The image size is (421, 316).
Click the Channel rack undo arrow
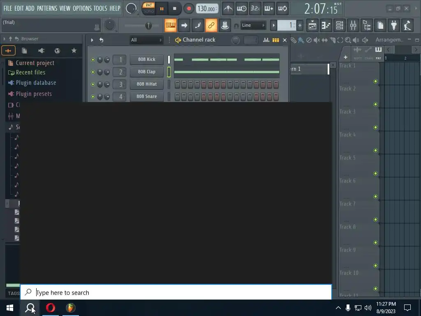coord(101,40)
